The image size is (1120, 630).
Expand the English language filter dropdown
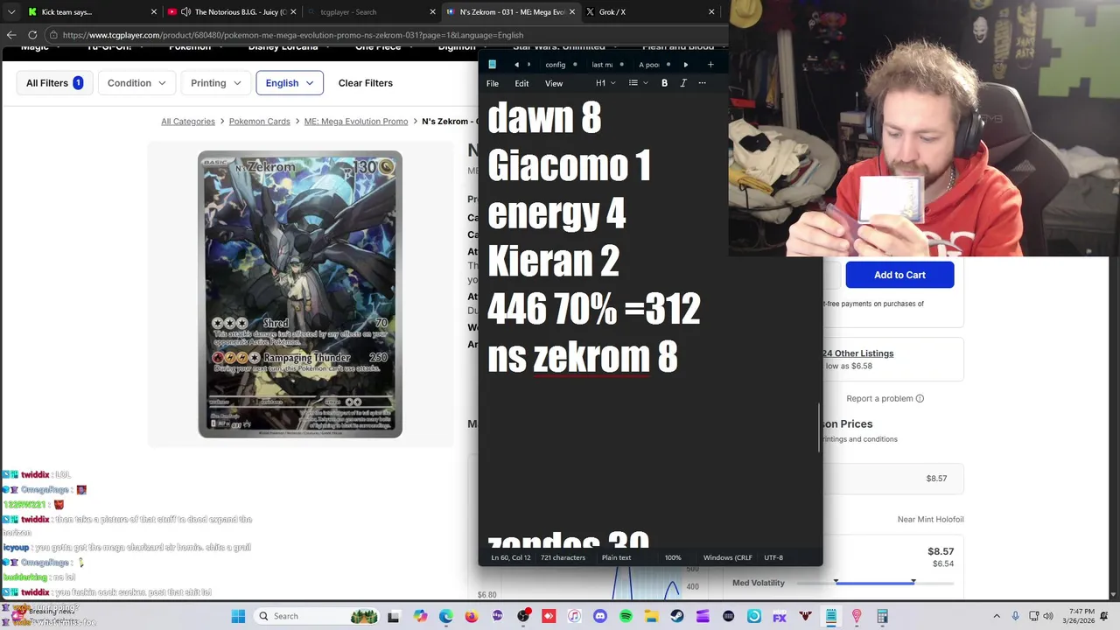pyautogui.click(x=290, y=83)
